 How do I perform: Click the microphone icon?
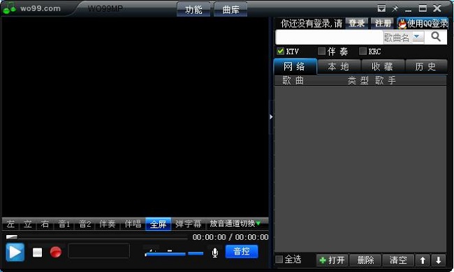point(215,252)
